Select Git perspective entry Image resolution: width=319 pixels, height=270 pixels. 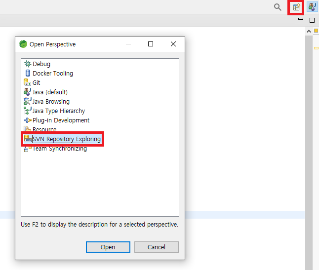(x=36, y=82)
